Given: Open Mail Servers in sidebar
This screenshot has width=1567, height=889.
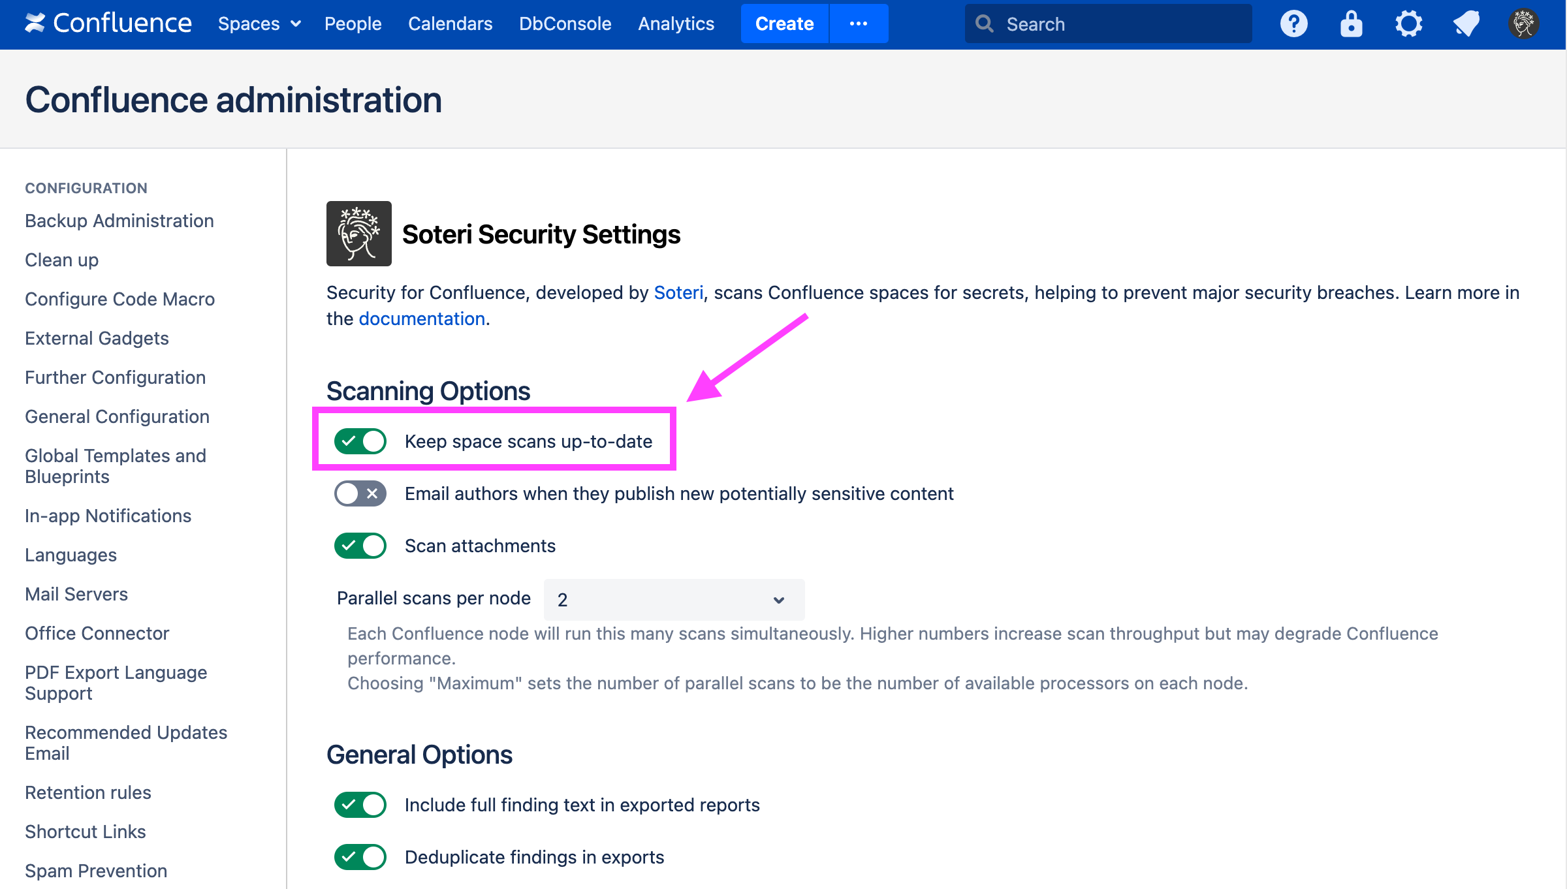Looking at the screenshot, I should pyautogui.click(x=76, y=594).
